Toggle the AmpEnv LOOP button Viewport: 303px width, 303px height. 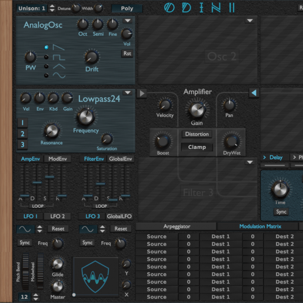point(38,206)
